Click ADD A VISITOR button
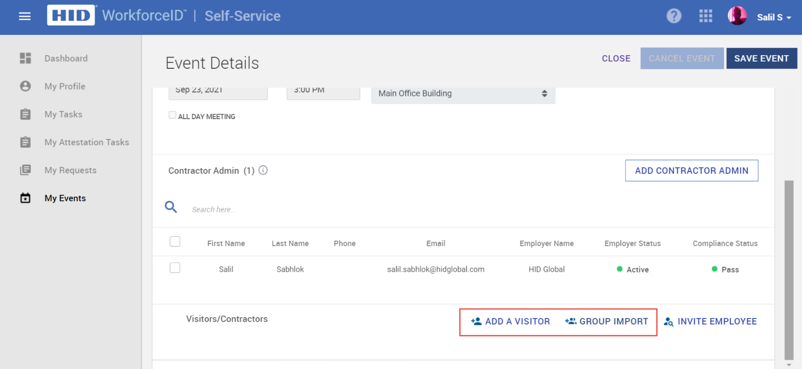Screen dimensions: 802x369 pos(510,322)
